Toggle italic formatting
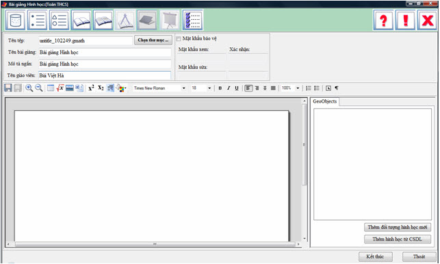 click(229, 88)
